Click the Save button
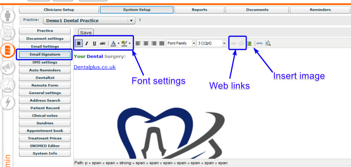This screenshot has width=351, height=167. click(x=86, y=33)
